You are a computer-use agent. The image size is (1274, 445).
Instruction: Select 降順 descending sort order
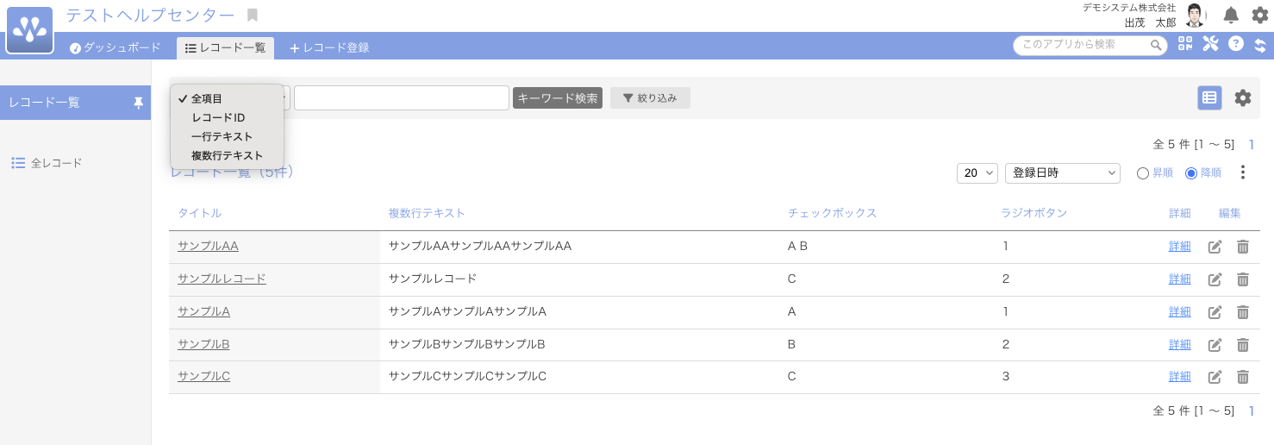coord(1191,173)
